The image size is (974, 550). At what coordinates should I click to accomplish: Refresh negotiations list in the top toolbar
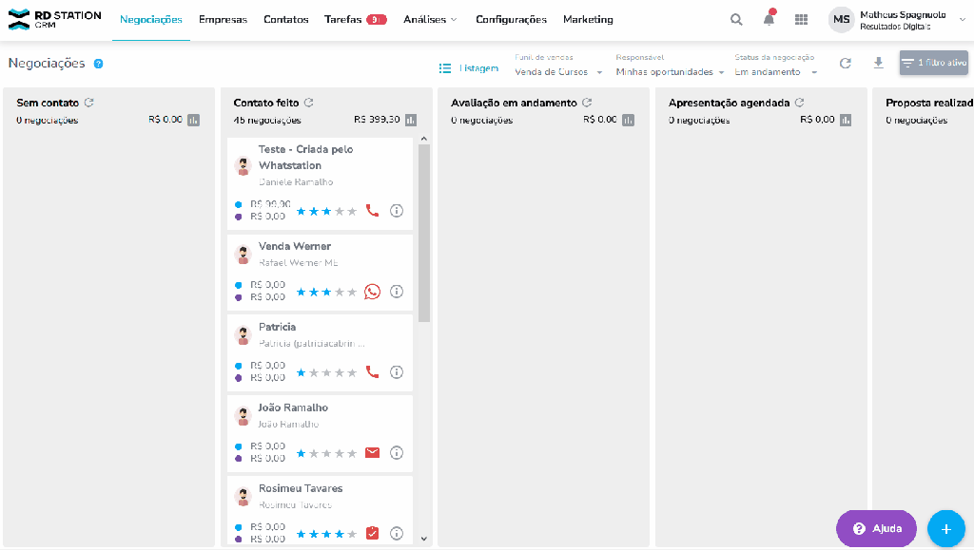point(845,64)
